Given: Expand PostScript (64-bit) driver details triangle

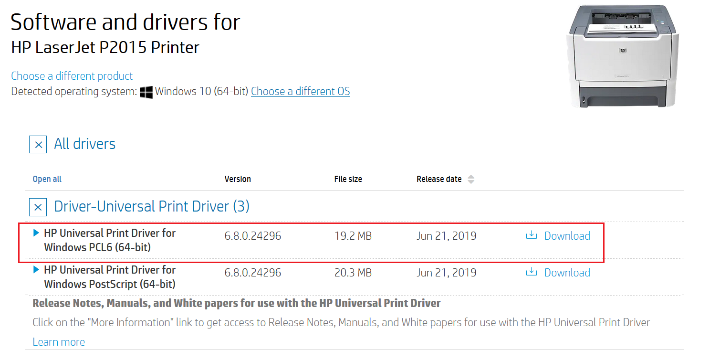Looking at the screenshot, I should pyautogui.click(x=36, y=270).
